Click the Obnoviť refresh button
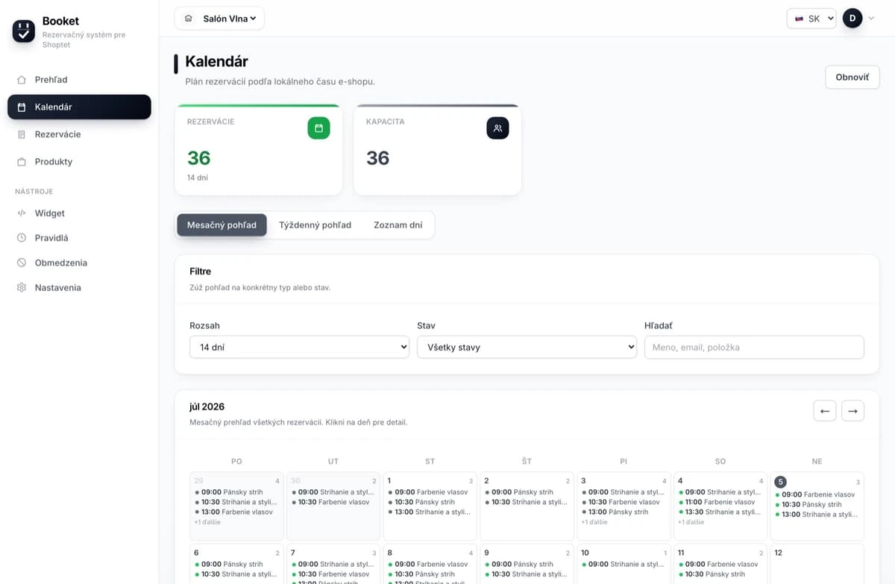 [x=852, y=77]
